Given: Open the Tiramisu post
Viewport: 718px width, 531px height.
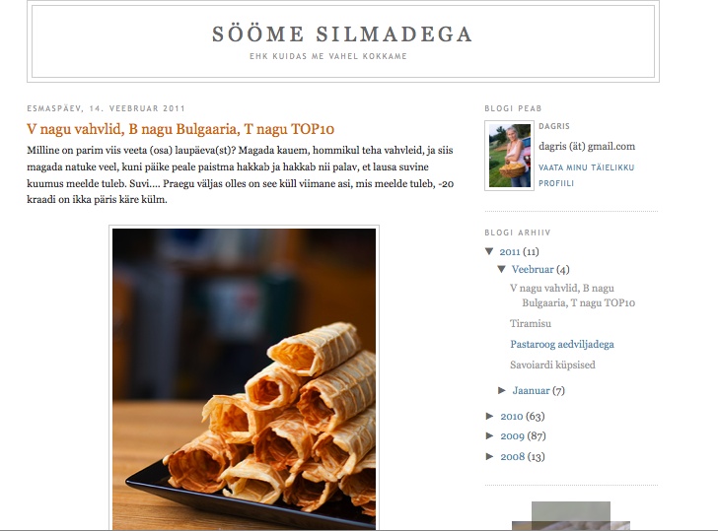Looking at the screenshot, I should pyautogui.click(x=531, y=323).
